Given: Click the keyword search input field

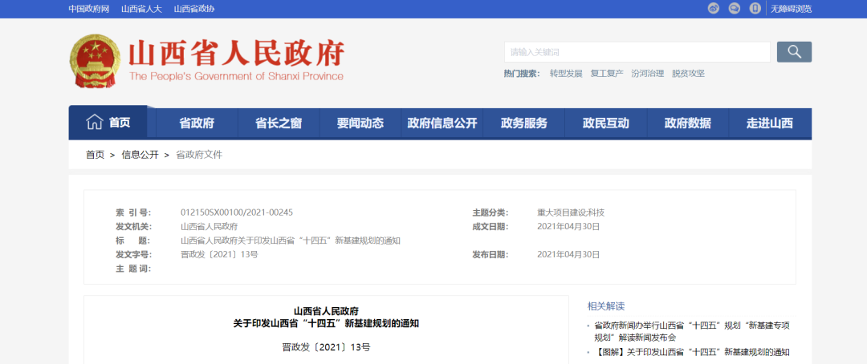Looking at the screenshot, I should click(x=637, y=52).
